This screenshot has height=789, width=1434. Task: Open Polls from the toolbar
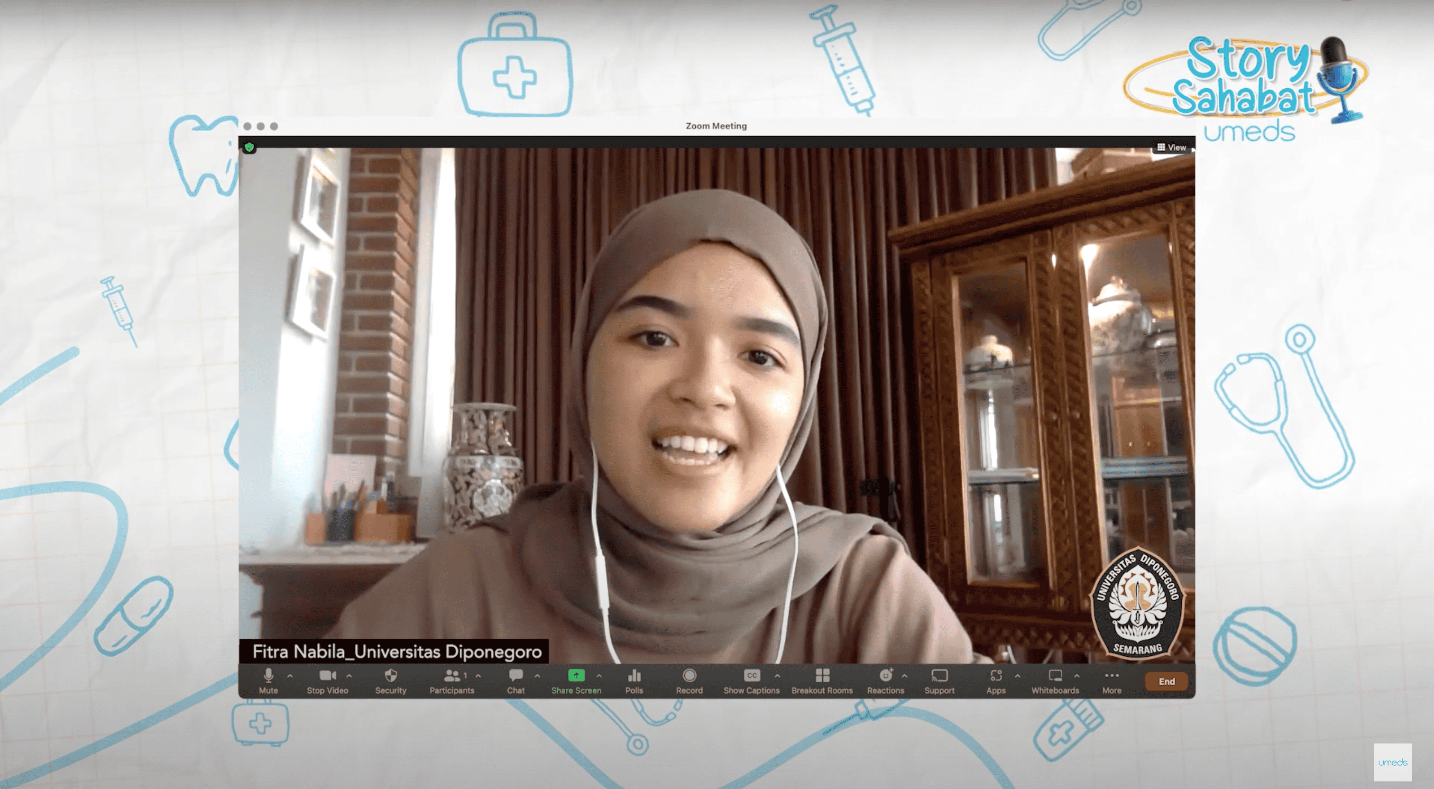click(x=634, y=680)
